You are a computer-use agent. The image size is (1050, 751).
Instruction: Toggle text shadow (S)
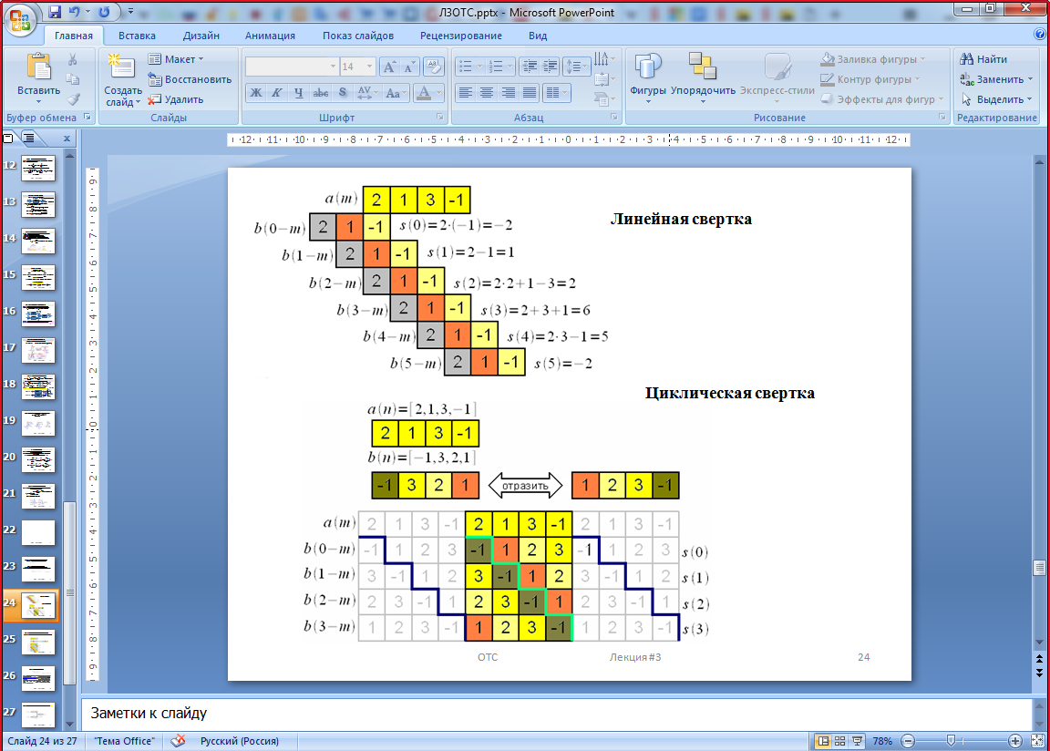(343, 93)
